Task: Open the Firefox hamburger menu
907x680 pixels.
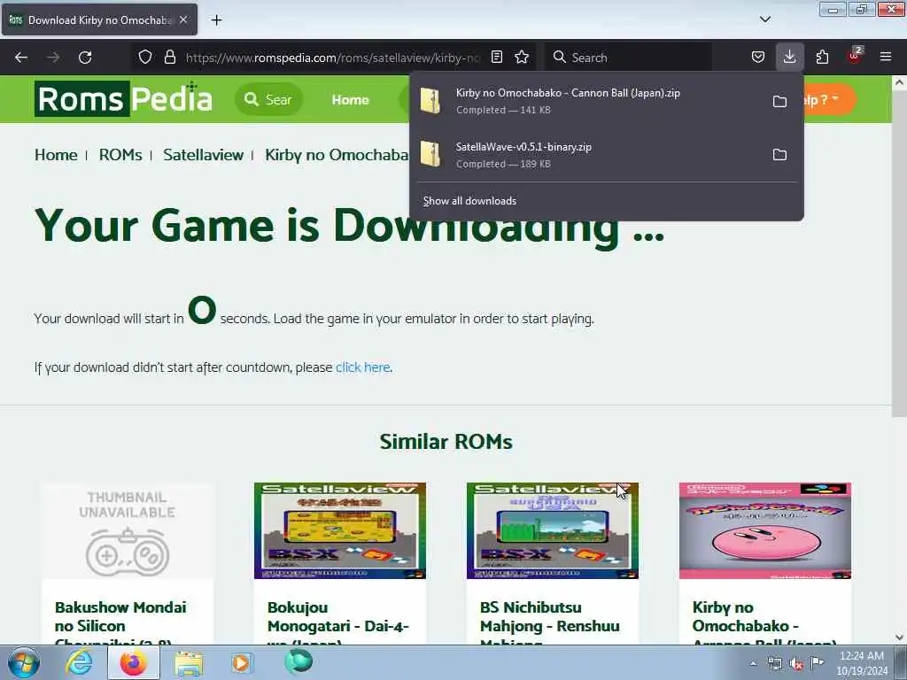Action: pyautogui.click(x=886, y=57)
